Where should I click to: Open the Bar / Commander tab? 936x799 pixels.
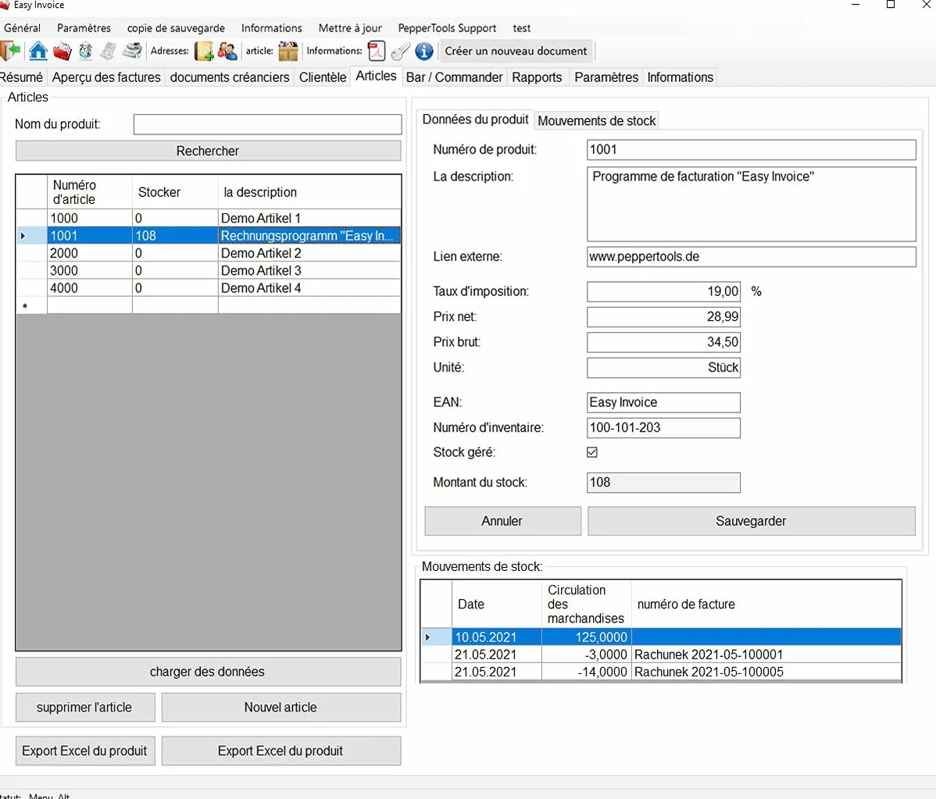pos(454,77)
